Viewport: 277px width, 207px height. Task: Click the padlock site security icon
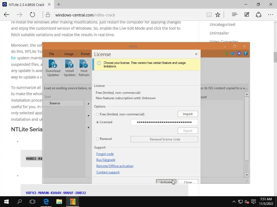[48, 15]
